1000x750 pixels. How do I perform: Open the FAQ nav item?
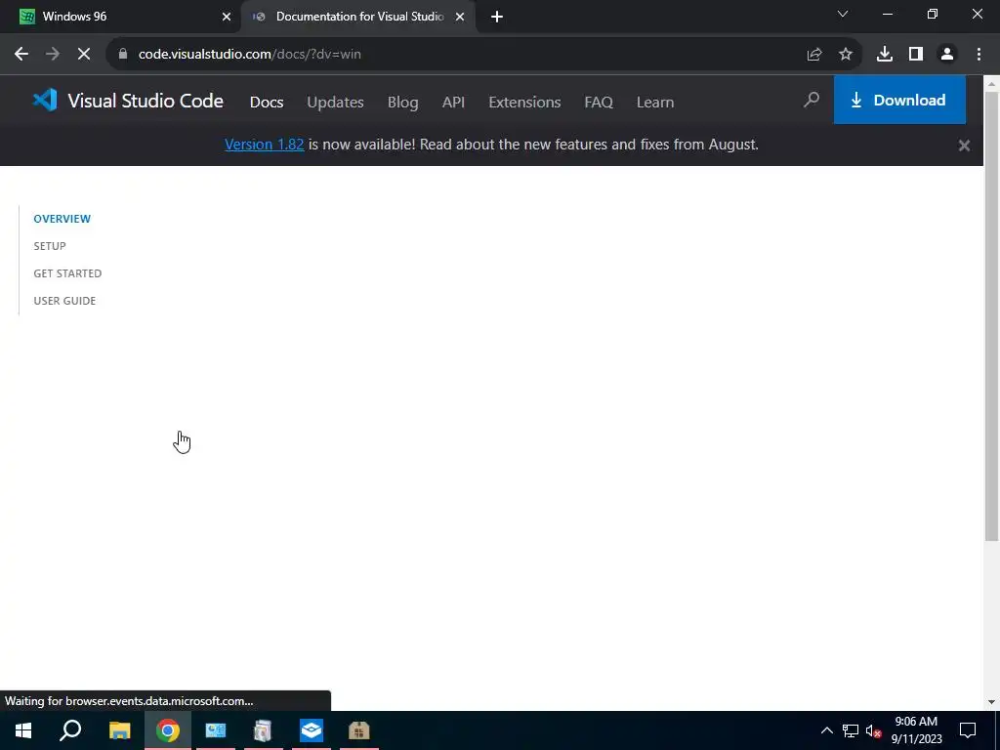click(599, 102)
